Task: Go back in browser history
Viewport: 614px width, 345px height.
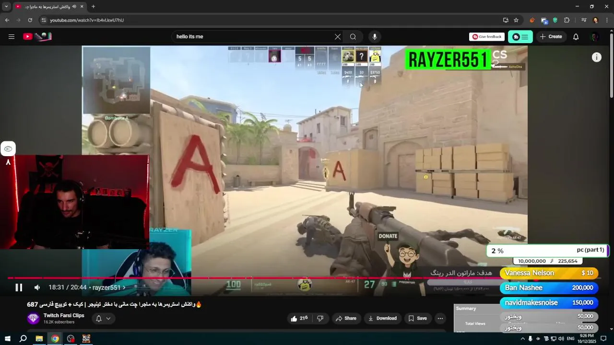Action: pyautogui.click(x=7, y=20)
